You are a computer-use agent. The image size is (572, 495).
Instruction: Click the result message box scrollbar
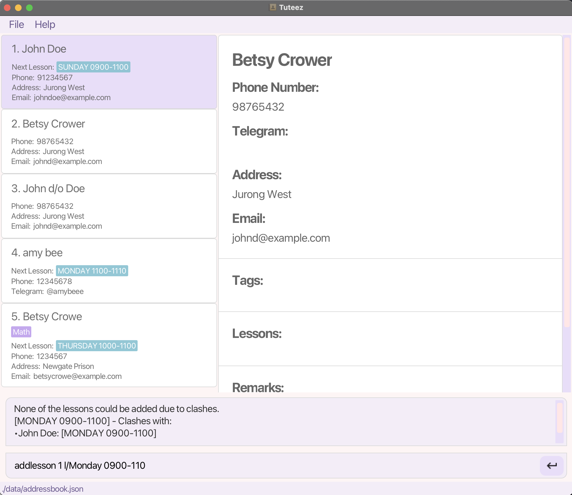[x=560, y=418]
